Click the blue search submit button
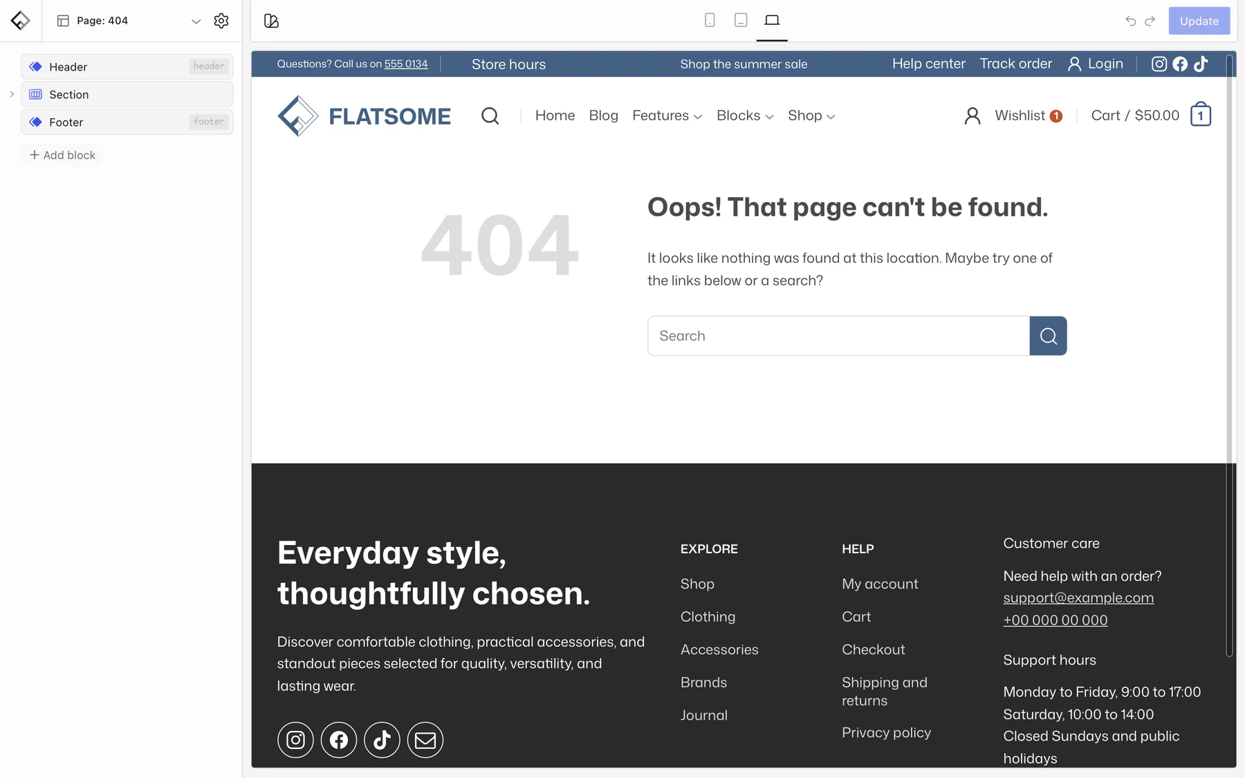 pos(1049,336)
